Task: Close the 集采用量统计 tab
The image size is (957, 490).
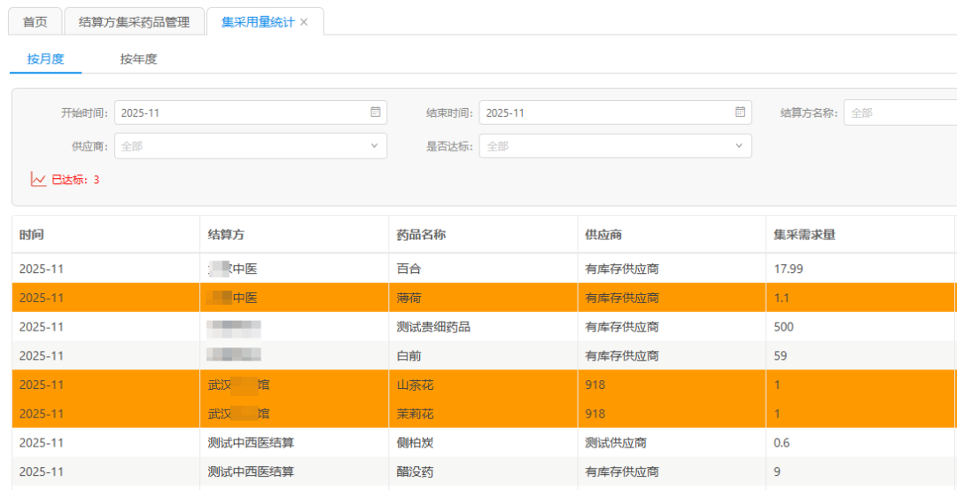Action: [304, 22]
